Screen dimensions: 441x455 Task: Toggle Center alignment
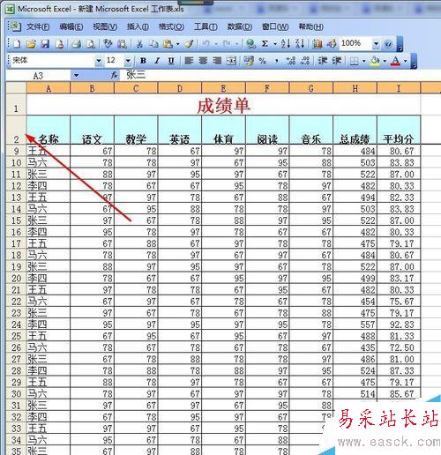click(x=203, y=61)
